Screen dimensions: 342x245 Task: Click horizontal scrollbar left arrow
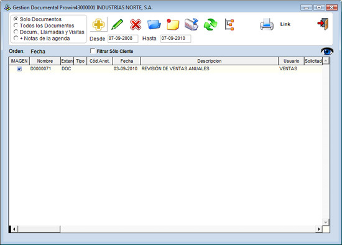pos(14,229)
